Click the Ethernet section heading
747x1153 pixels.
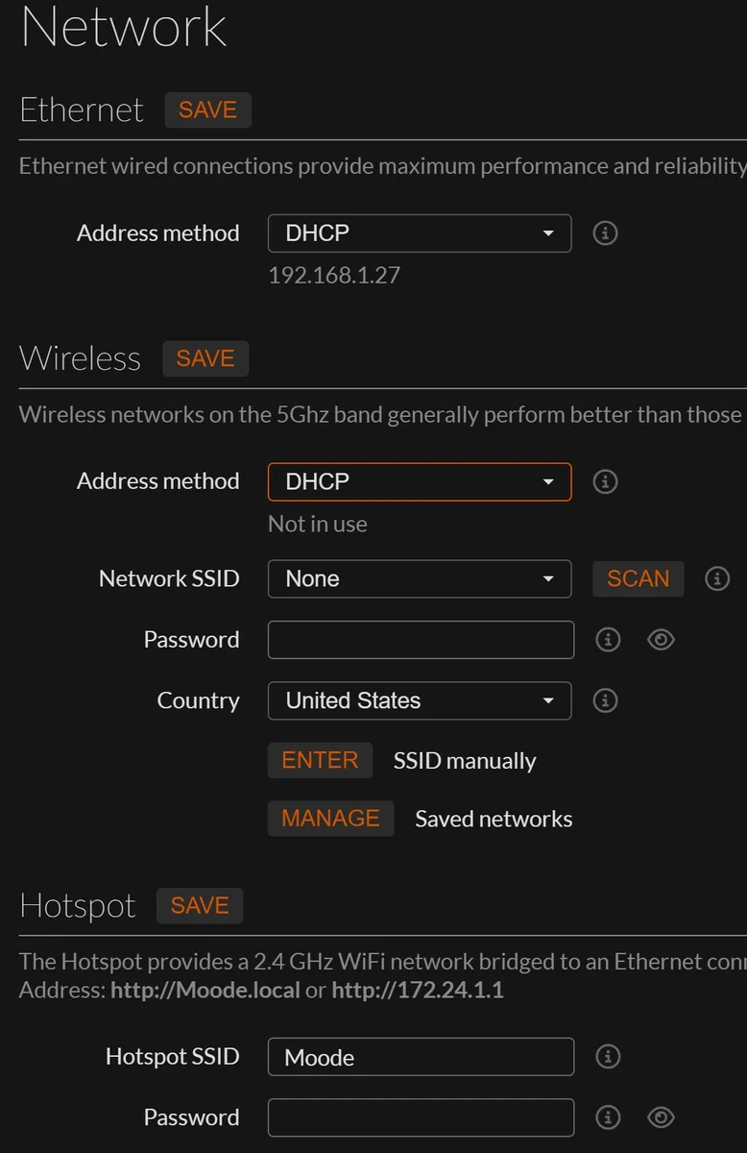click(x=82, y=110)
